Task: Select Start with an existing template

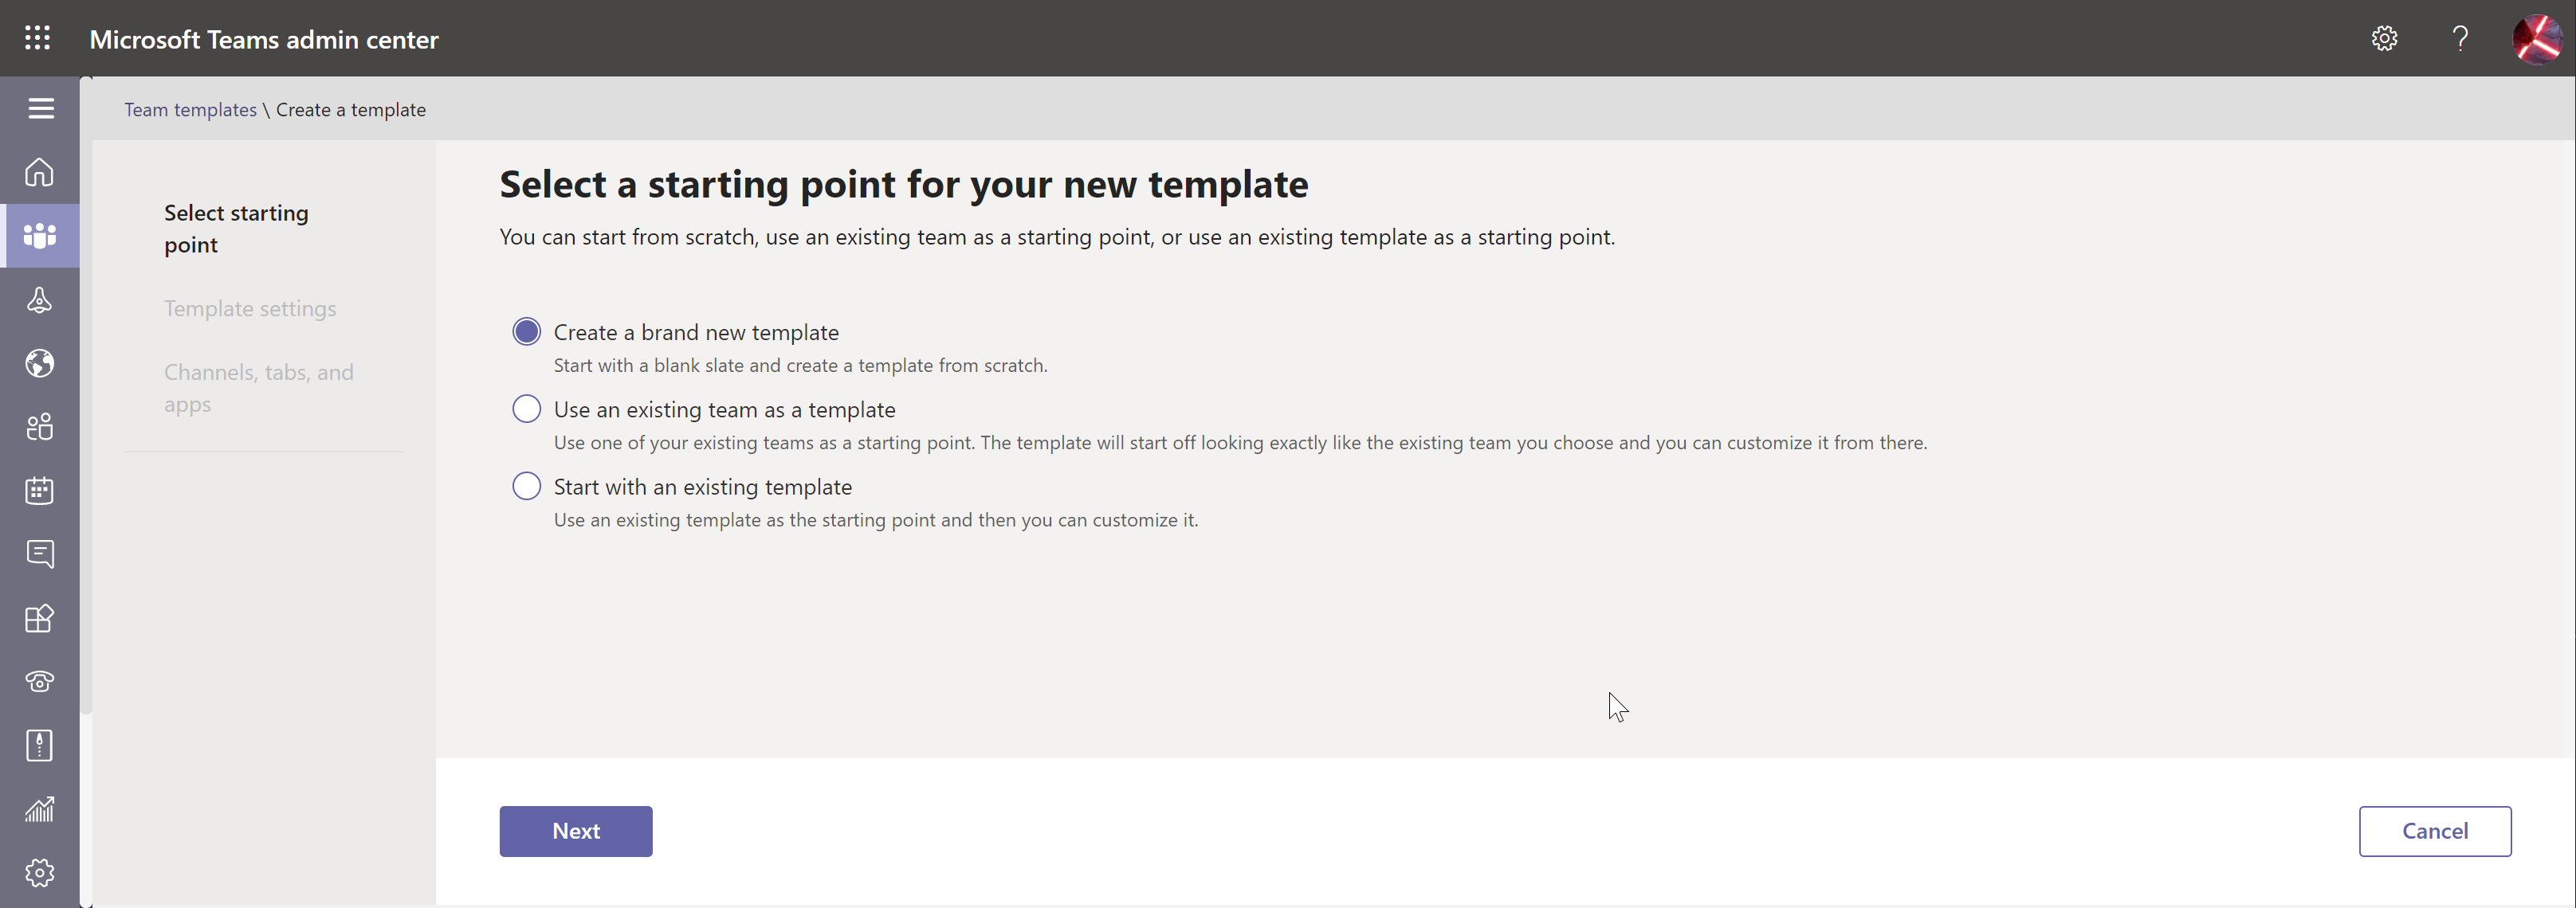Action: [527, 486]
